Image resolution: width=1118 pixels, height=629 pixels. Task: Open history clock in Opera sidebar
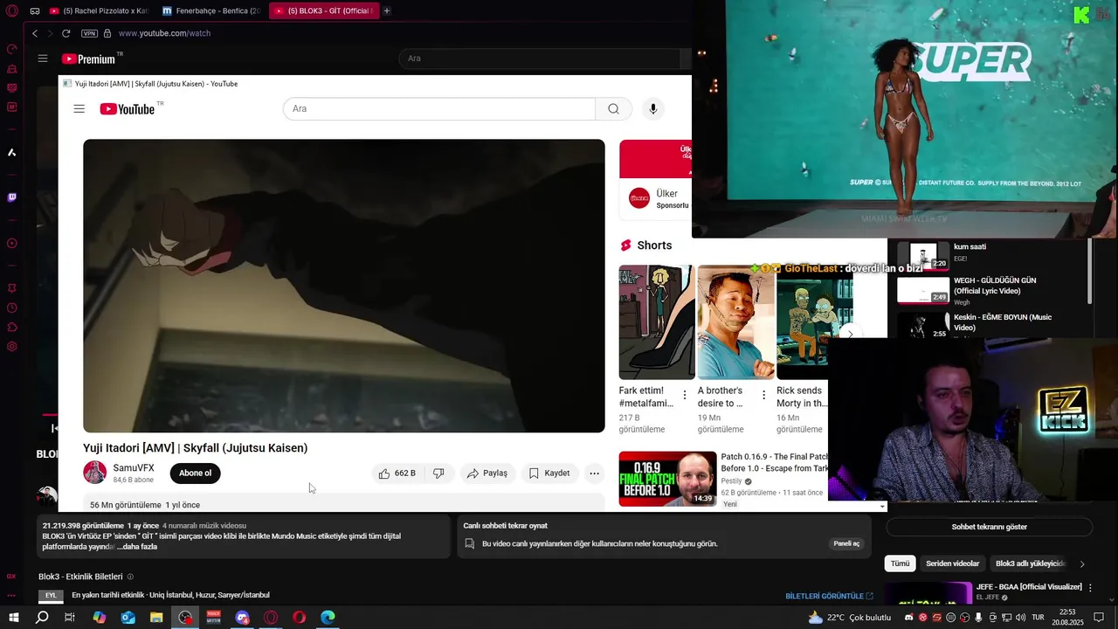point(12,308)
